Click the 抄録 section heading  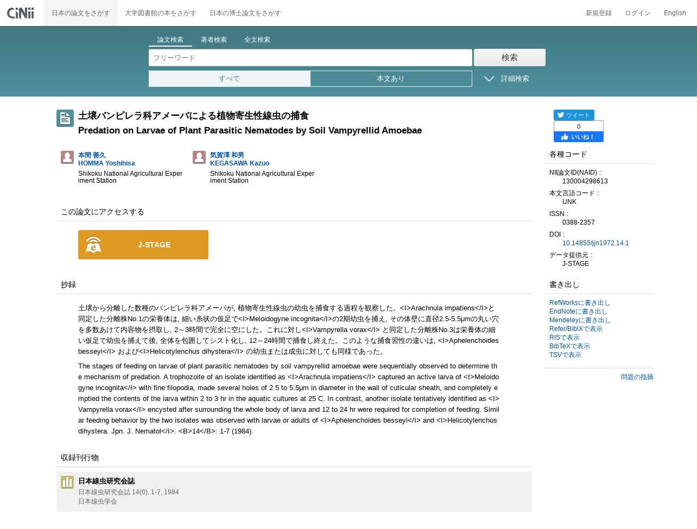point(68,284)
